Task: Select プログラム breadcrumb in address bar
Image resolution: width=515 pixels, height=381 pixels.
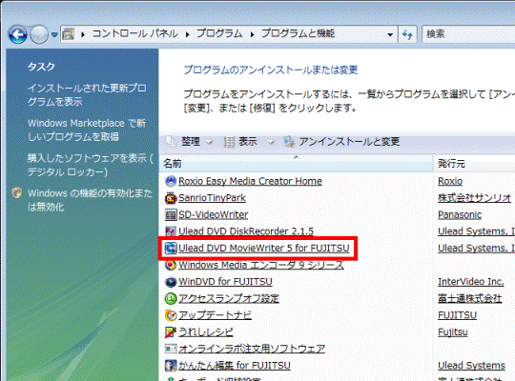Action: click(x=219, y=33)
